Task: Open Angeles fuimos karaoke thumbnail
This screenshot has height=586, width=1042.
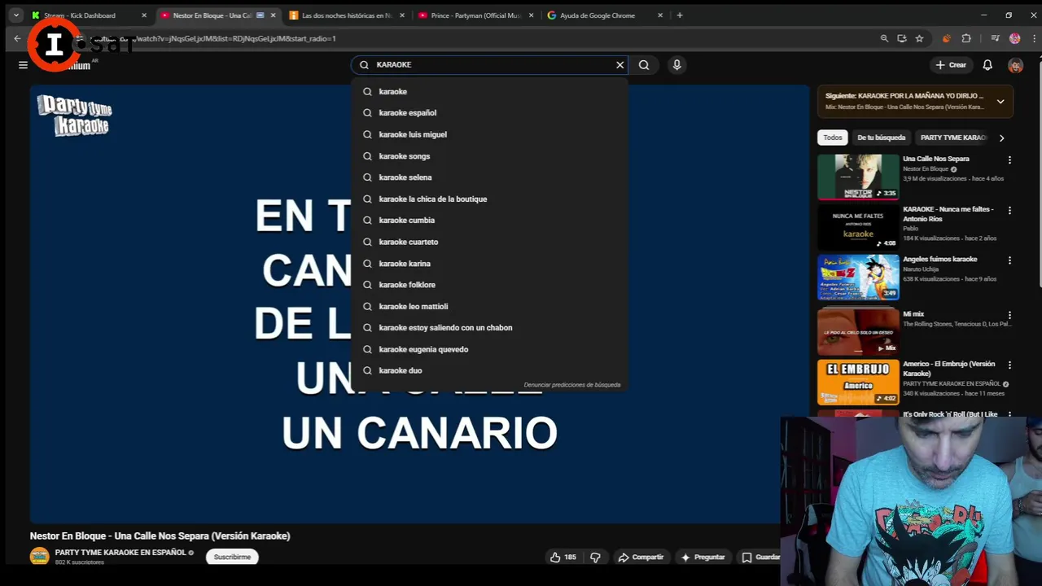Action: click(x=858, y=277)
